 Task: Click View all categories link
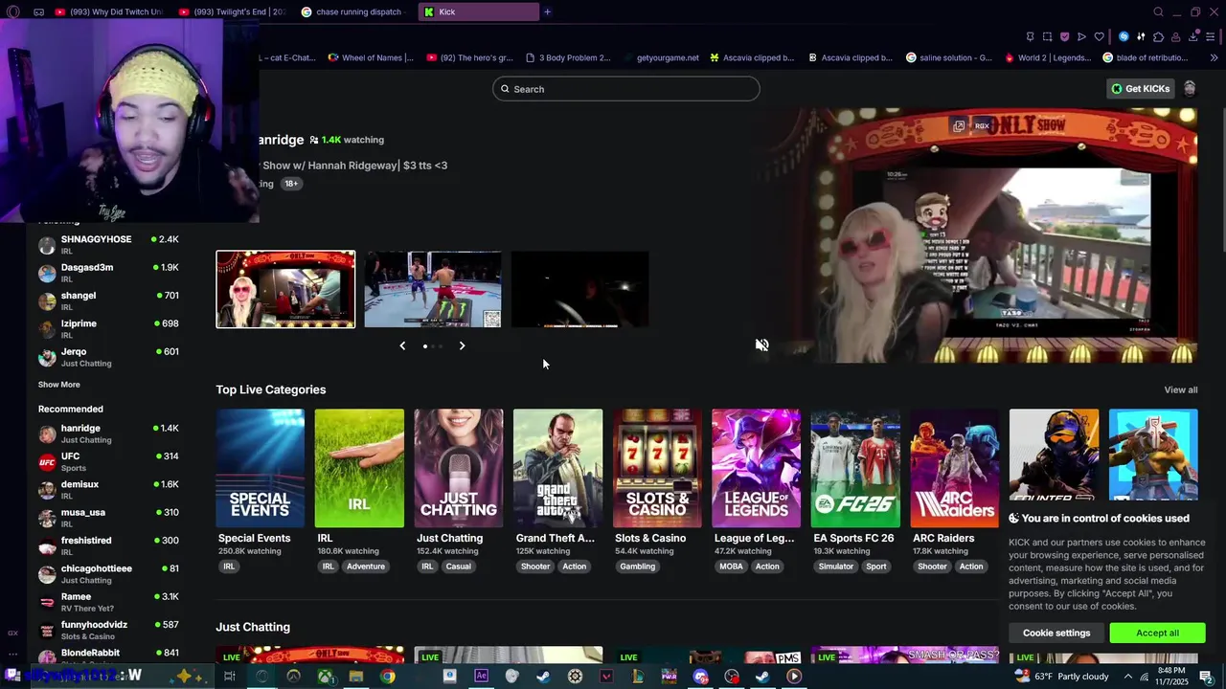tap(1180, 389)
